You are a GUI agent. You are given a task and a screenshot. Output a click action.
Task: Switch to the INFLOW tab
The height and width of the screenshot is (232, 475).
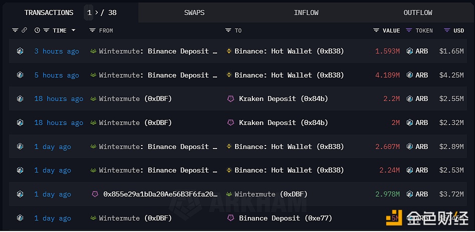306,12
